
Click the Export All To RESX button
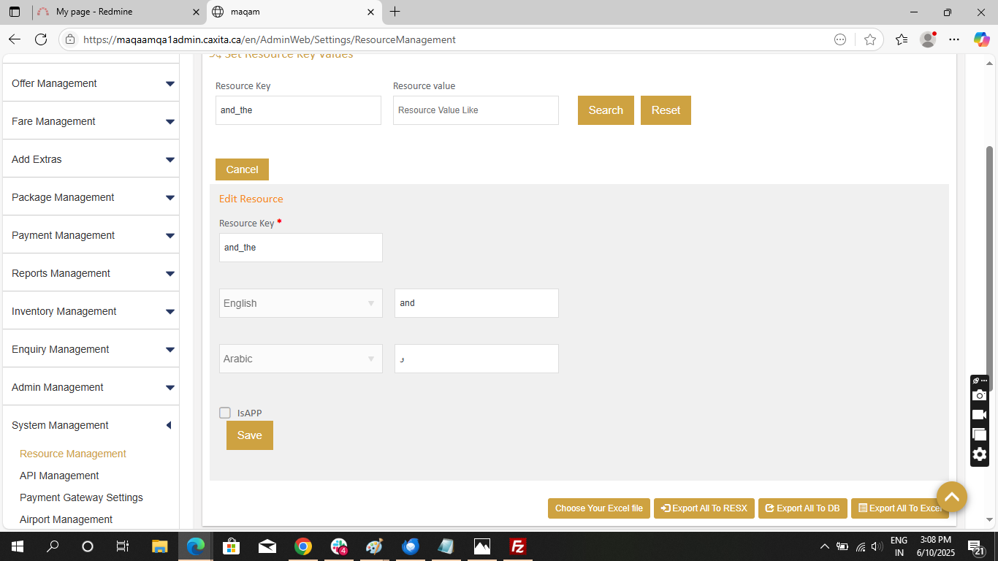pyautogui.click(x=704, y=508)
